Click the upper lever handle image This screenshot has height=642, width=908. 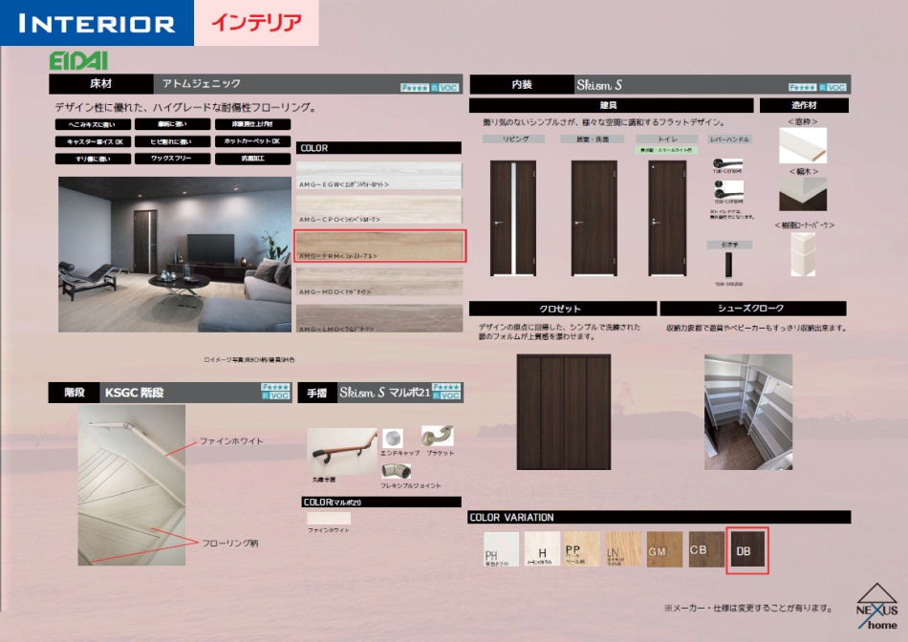727,165
